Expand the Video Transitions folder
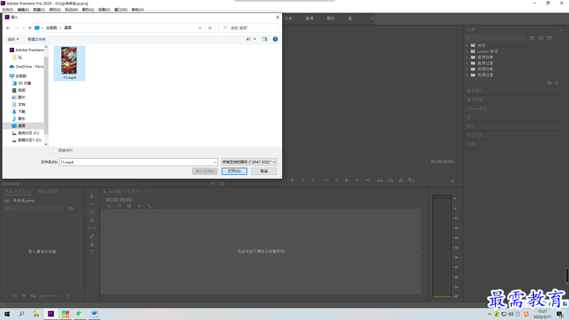This screenshot has height=320, width=569. [467, 75]
